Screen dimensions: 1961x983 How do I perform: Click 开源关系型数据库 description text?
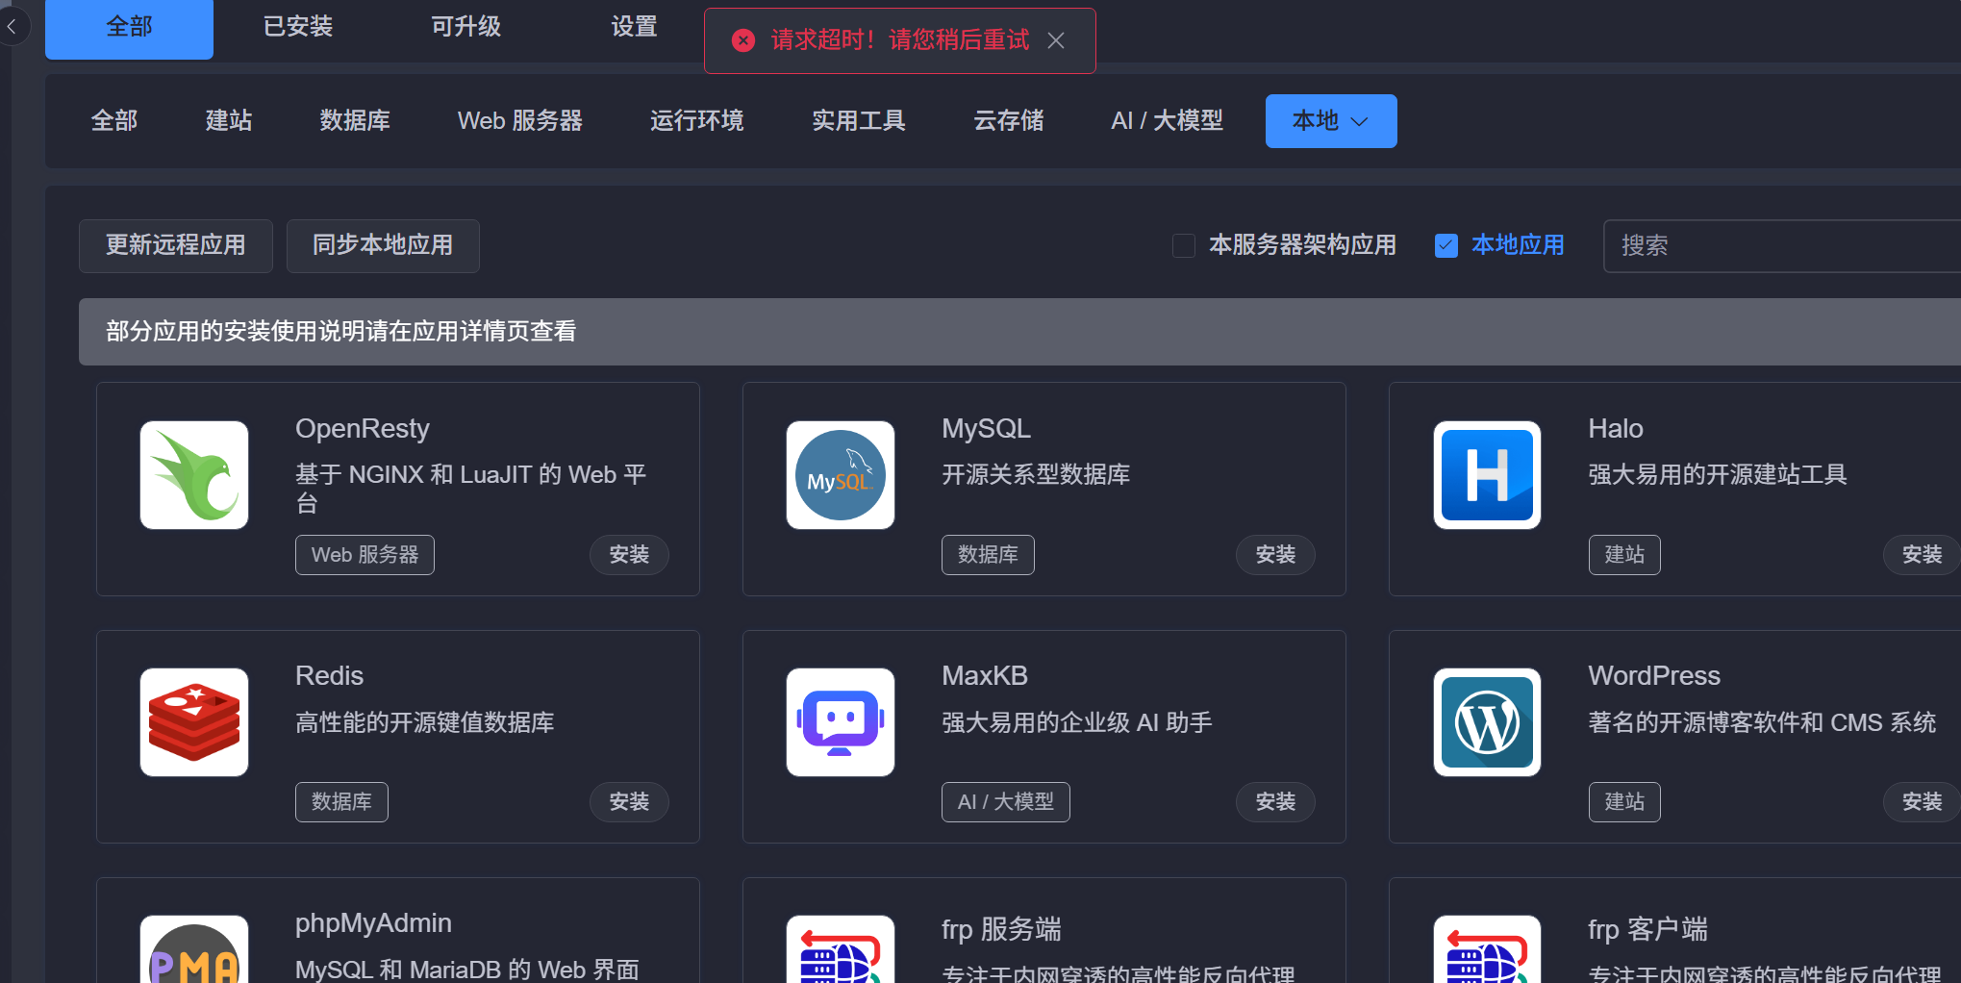[1036, 475]
